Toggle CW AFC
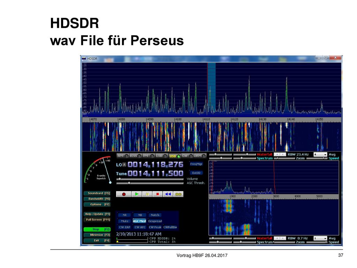This screenshot has width=357, height=268. point(140,227)
